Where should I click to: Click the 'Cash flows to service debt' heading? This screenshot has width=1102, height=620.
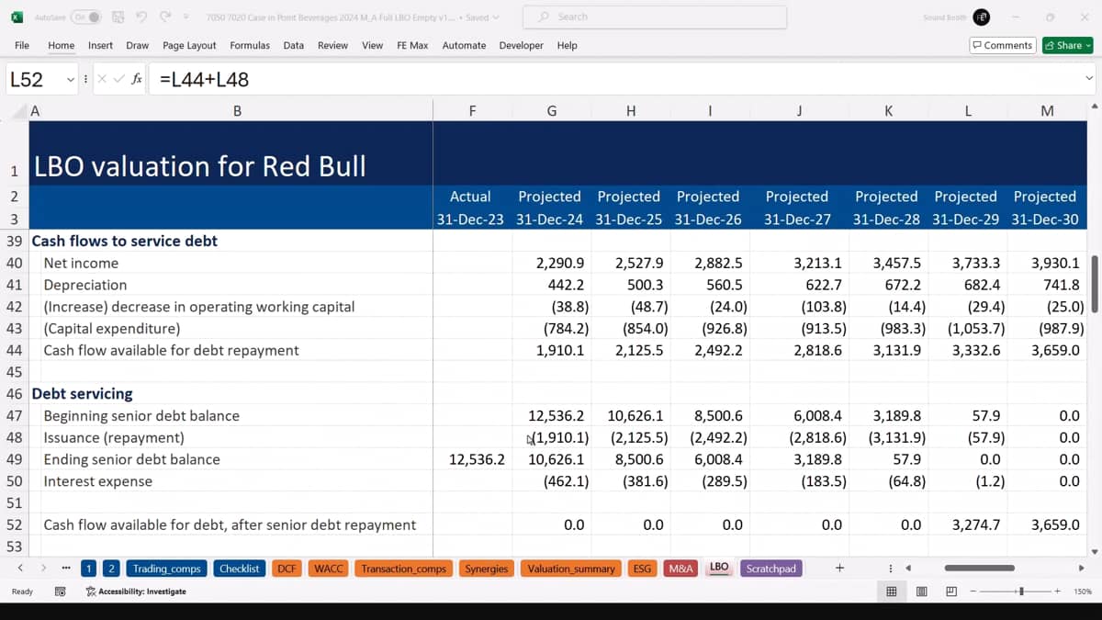click(125, 241)
